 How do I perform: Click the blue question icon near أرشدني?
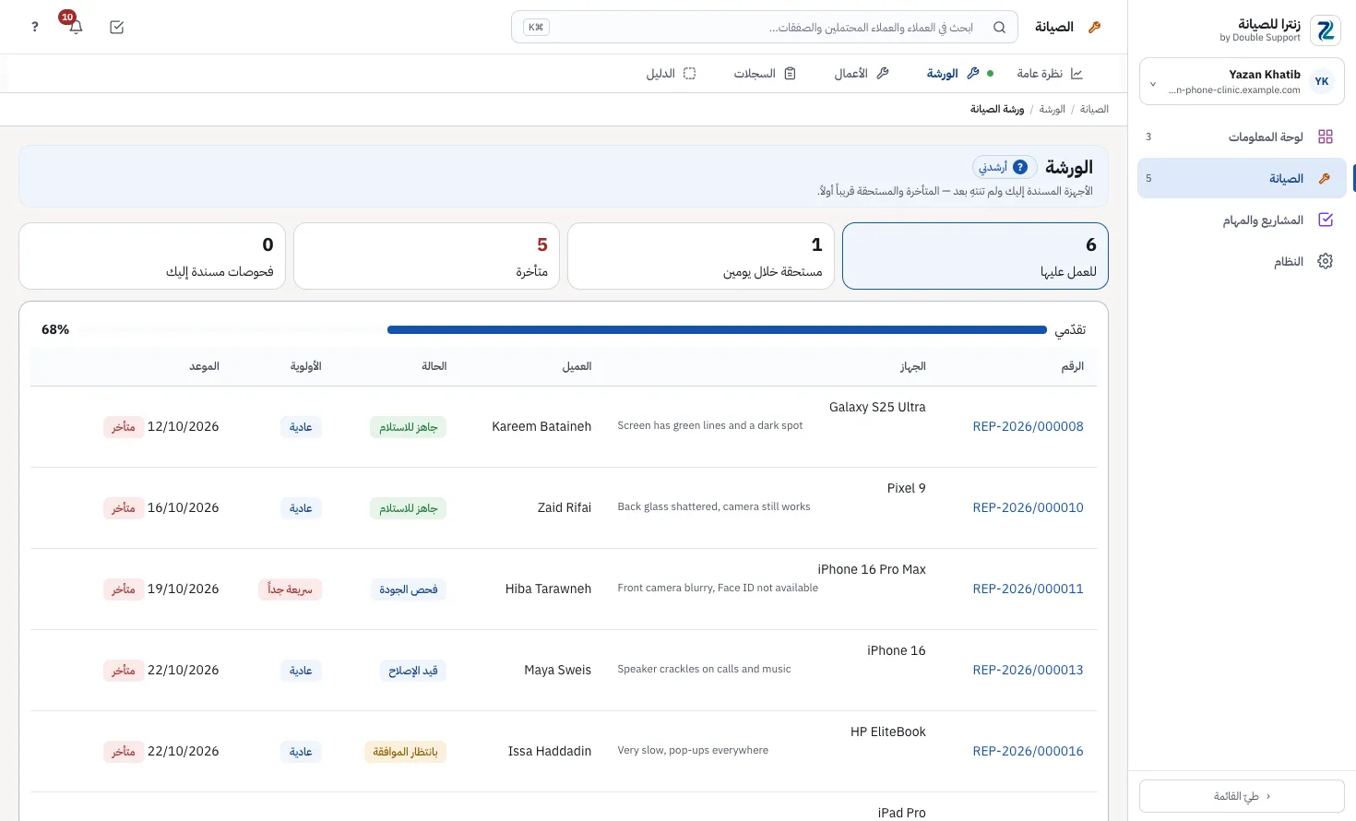pyautogui.click(x=1020, y=167)
